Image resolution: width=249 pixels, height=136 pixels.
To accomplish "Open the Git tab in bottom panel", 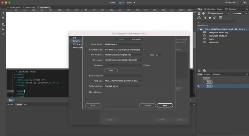I will [x=26, y=104].
